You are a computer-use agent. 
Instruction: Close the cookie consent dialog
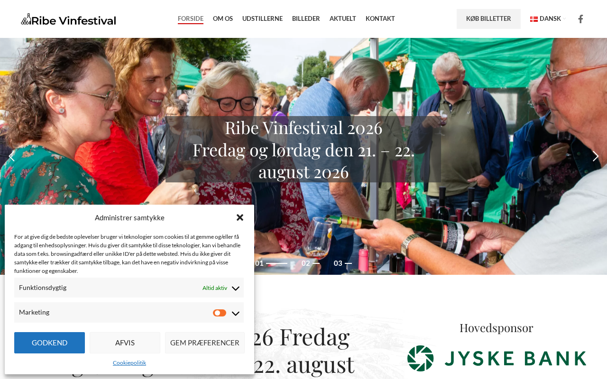(240, 217)
